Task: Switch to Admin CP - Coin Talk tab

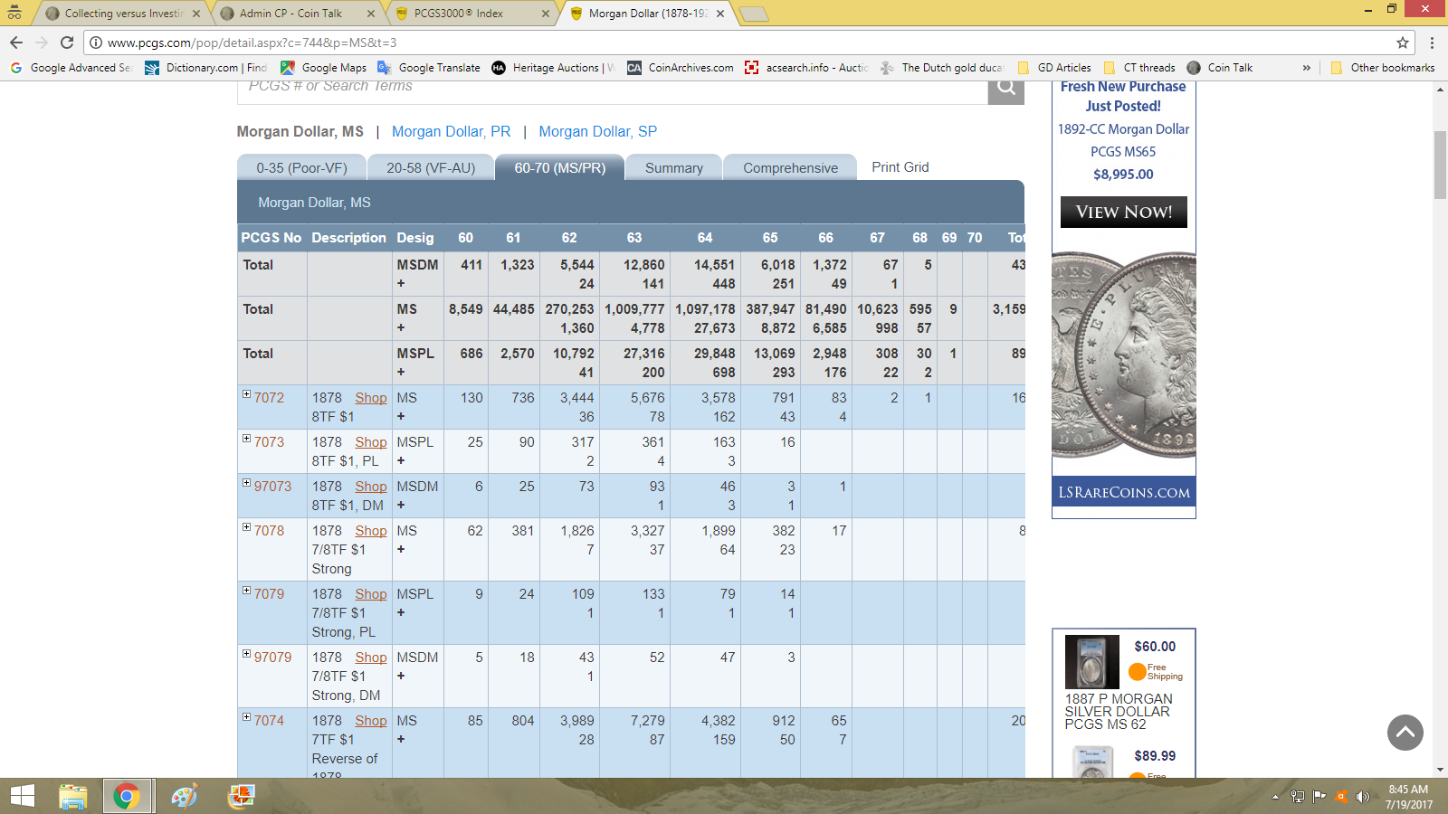Action: click(x=299, y=14)
